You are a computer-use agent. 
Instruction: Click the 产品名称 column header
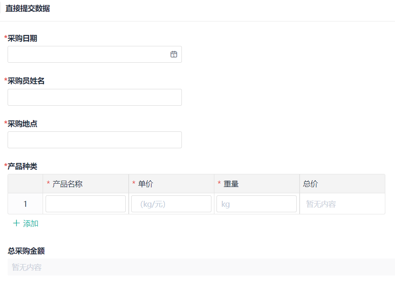(x=68, y=184)
